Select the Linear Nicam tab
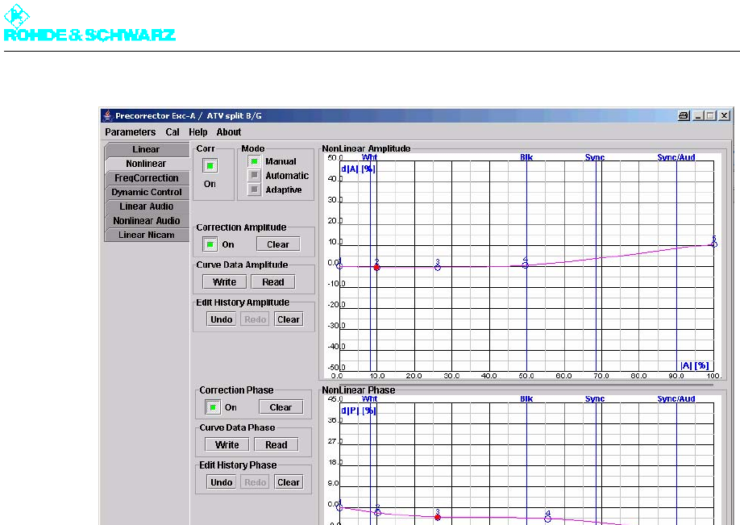Screen dimensions: 740x525 coord(146,235)
